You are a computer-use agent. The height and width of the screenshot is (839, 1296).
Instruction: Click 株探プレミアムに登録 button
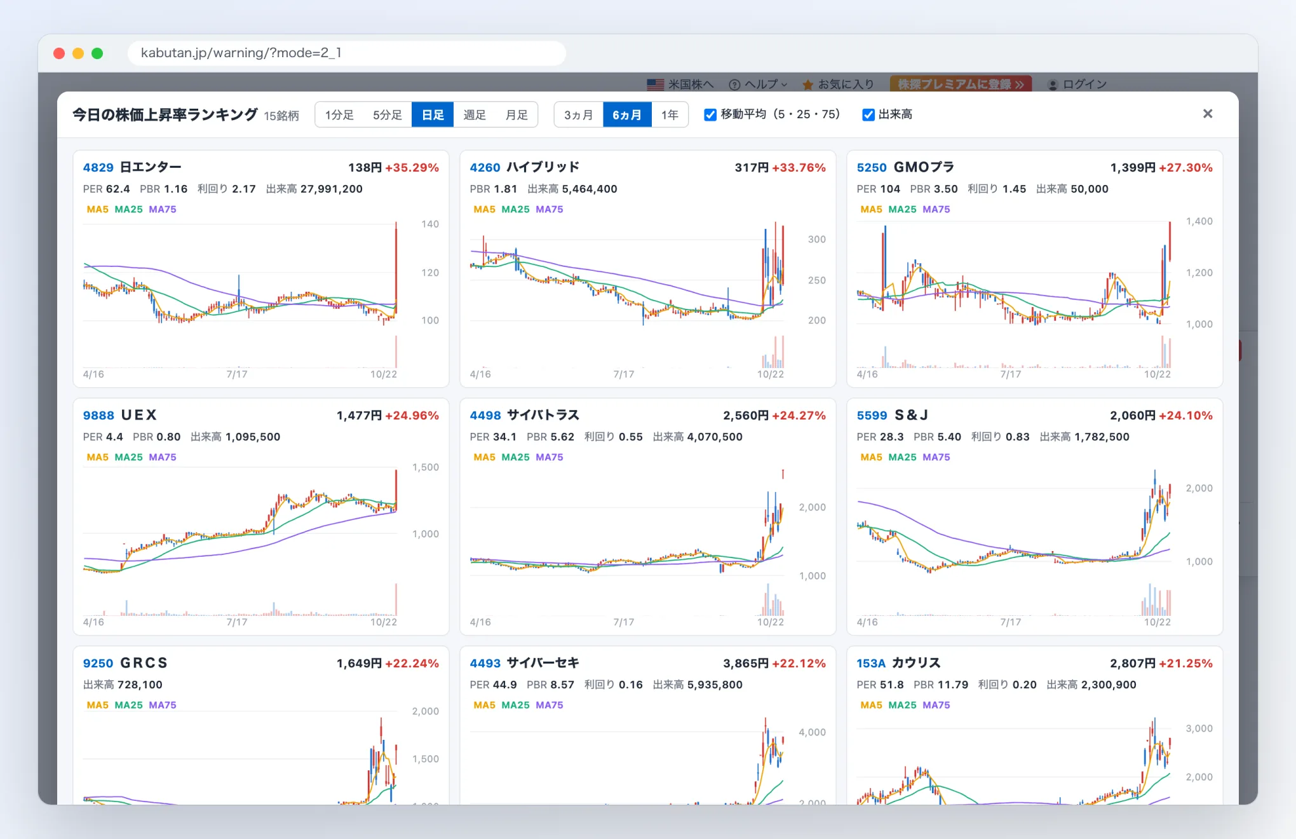[x=961, y=85]
